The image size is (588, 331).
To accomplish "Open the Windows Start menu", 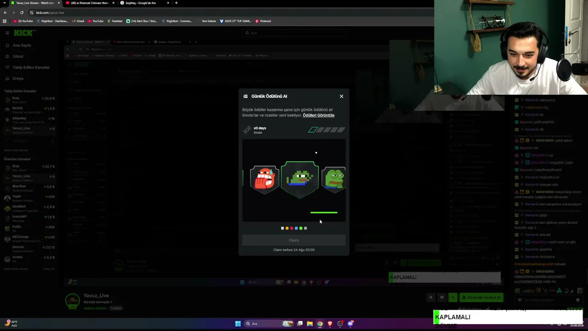I will [x=238, y=324].
